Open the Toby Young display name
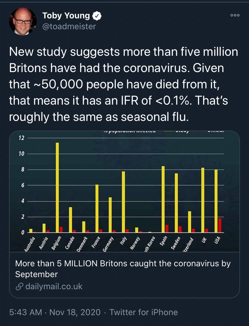This screenshot has width=249, height=326. click(x=66, y=16)
